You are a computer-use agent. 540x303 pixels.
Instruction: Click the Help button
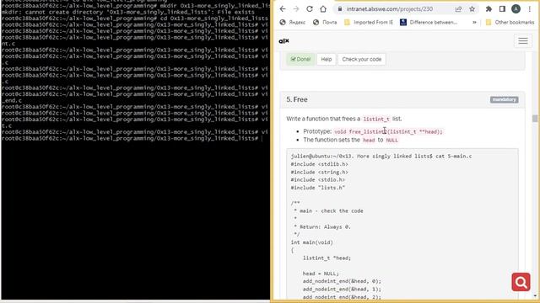click(x=327, y=60)
